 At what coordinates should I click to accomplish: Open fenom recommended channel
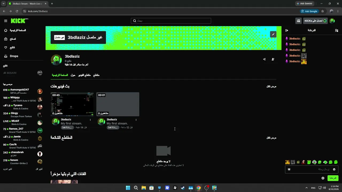tap(23, 162)
